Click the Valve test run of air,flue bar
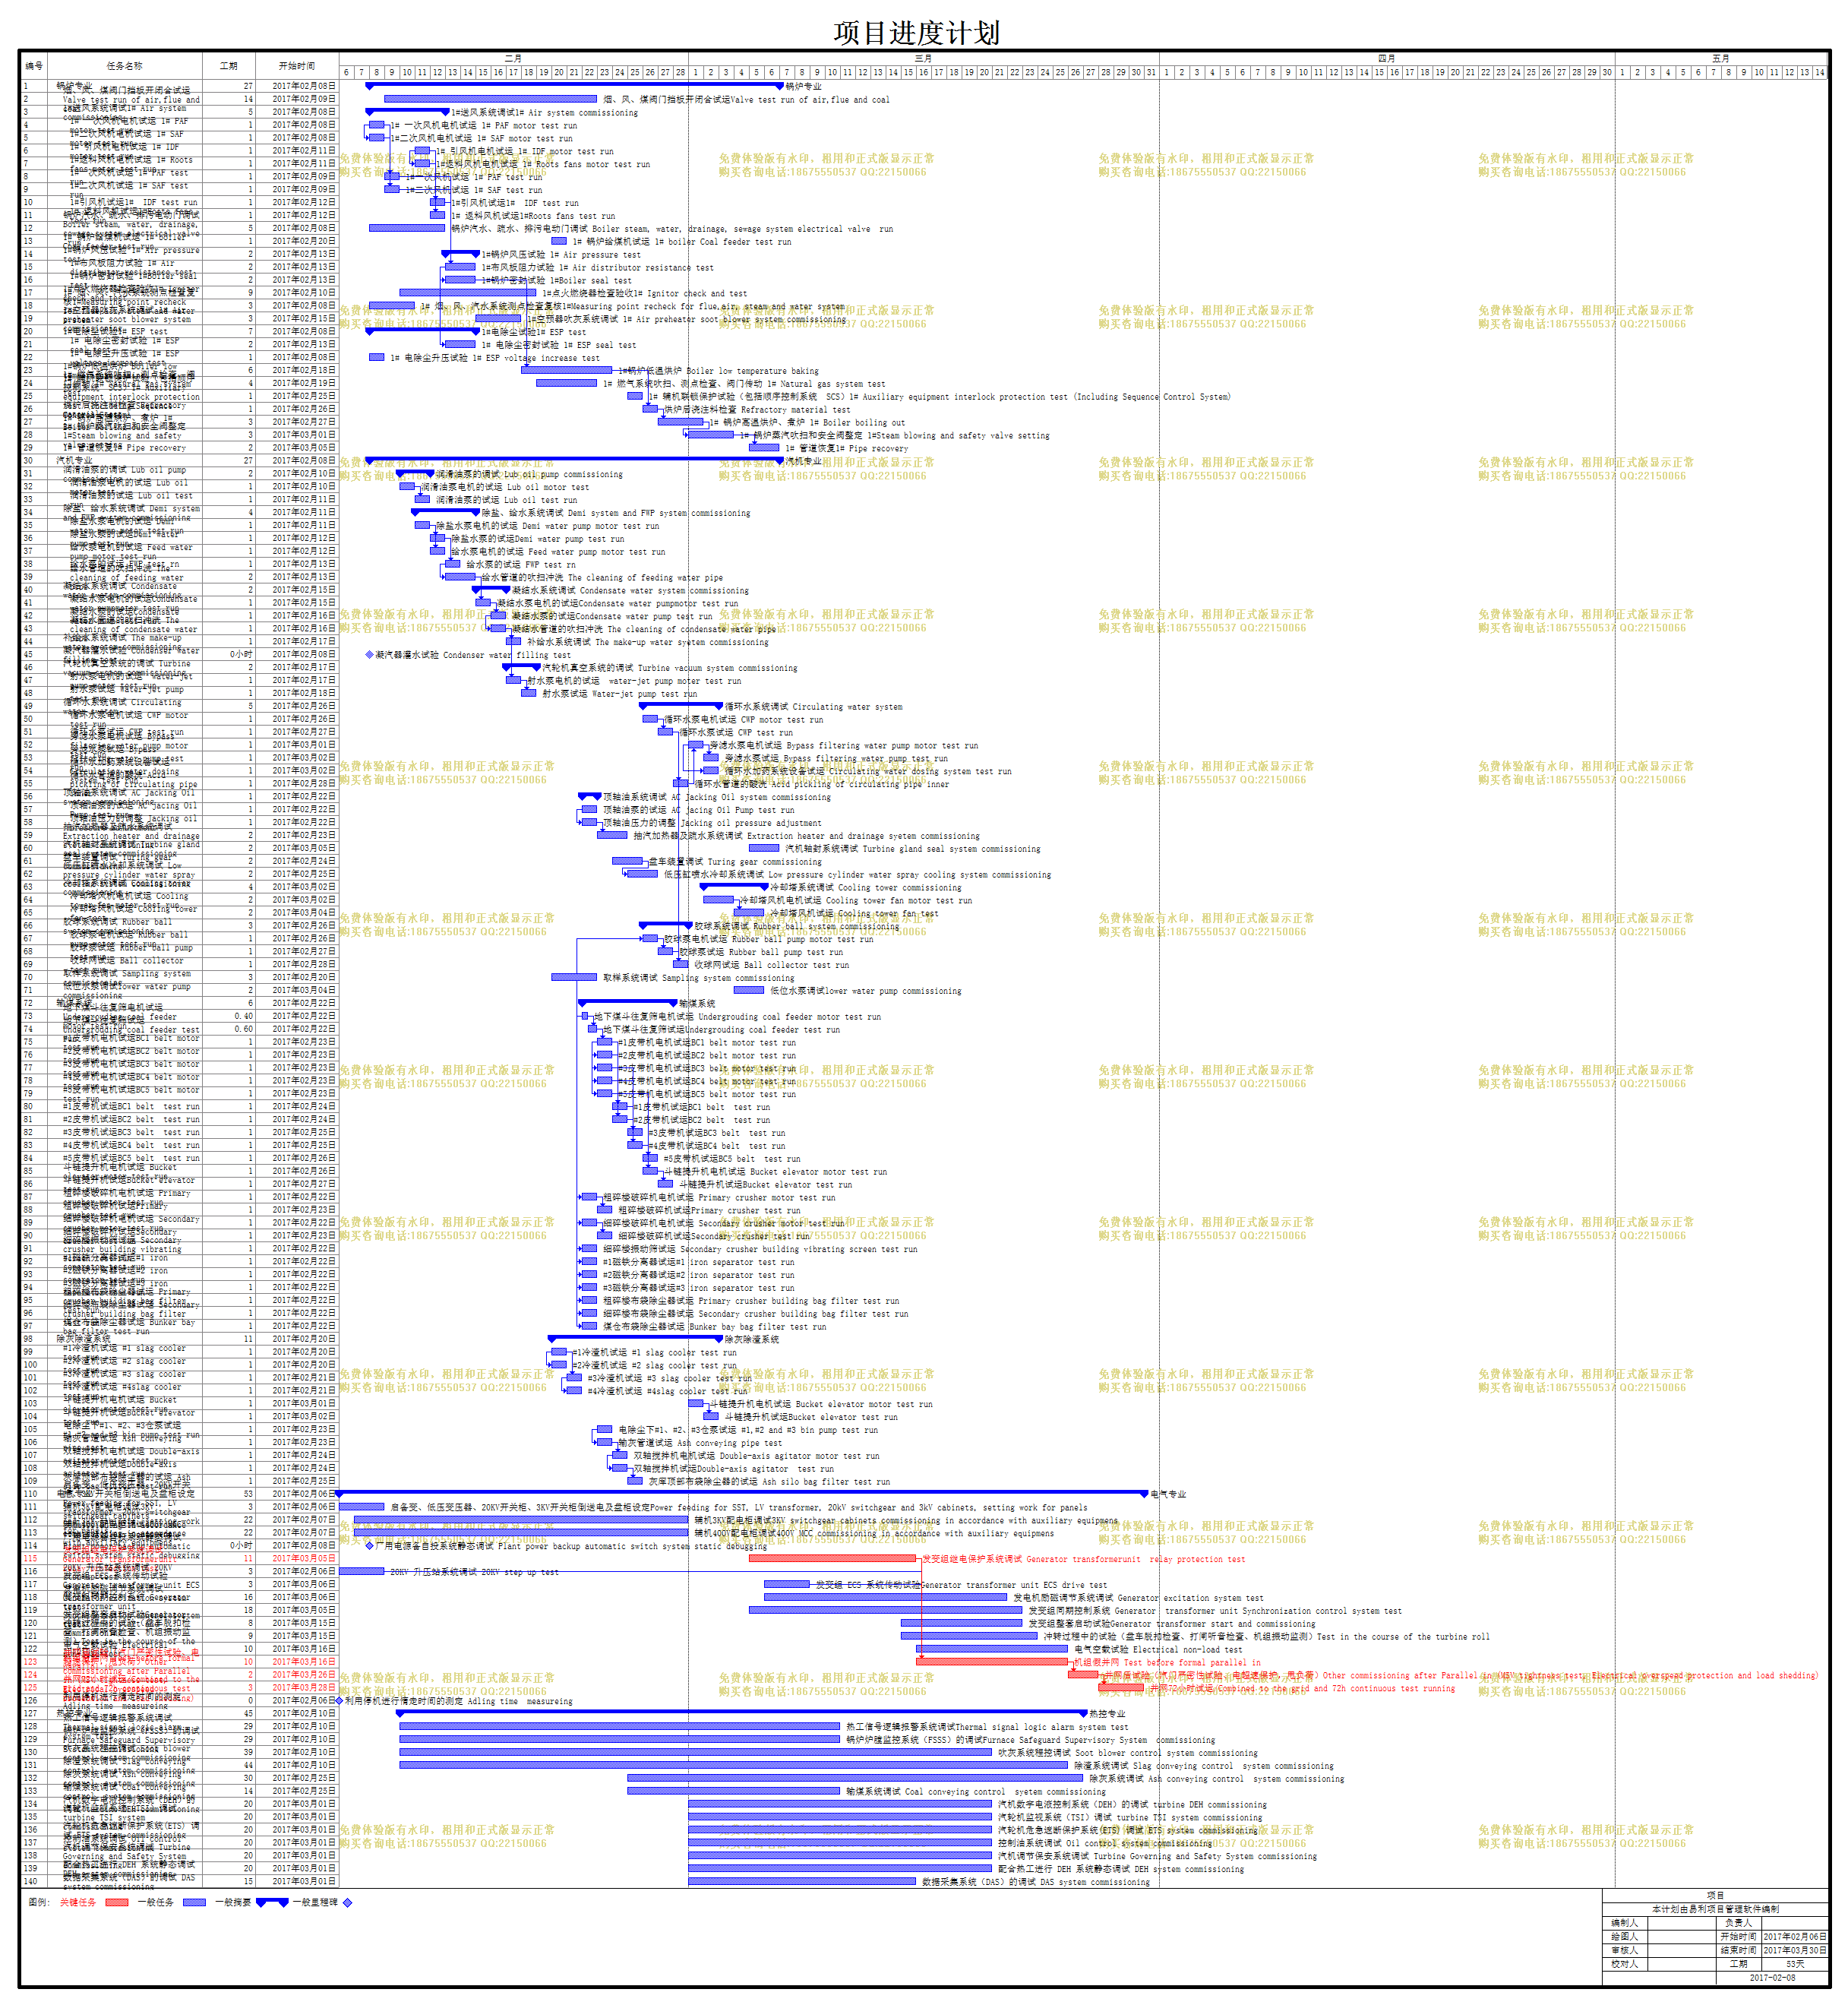Screen dimensions: 1848x2005 490,99
